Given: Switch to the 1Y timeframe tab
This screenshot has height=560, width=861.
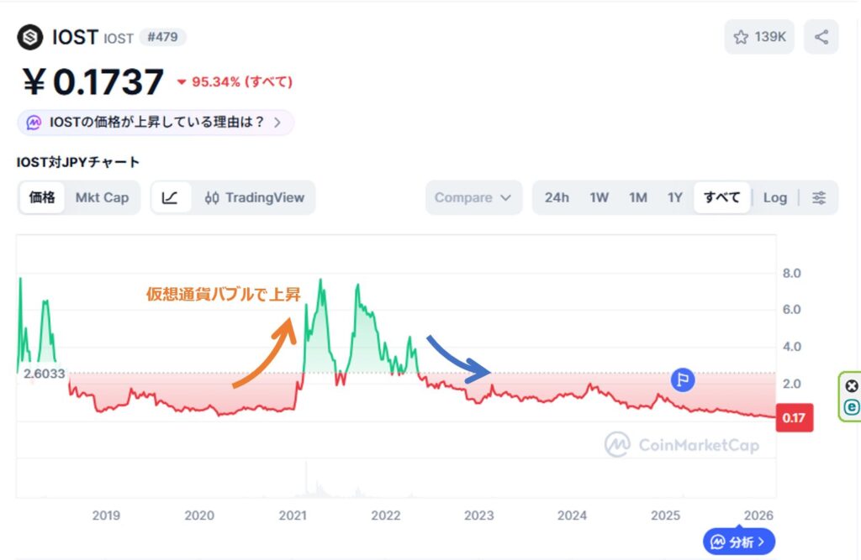Looking at the screenshot, I should coord(674,197).
